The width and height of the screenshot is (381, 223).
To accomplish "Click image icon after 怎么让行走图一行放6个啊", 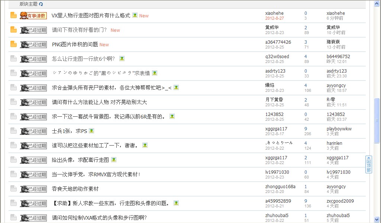I will [x=122, y=59].
